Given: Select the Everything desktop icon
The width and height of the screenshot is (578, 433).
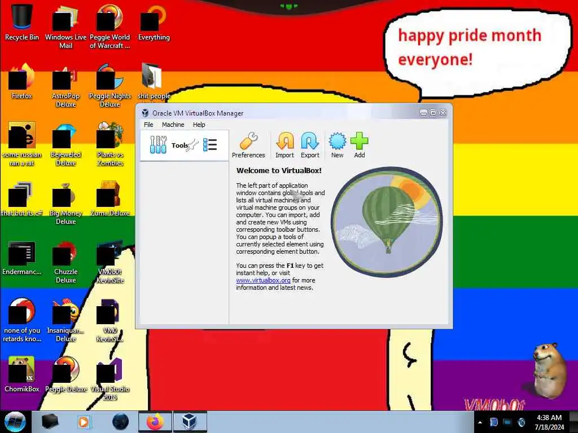Looking at the screenshot, I should click(x=154, y=22).
